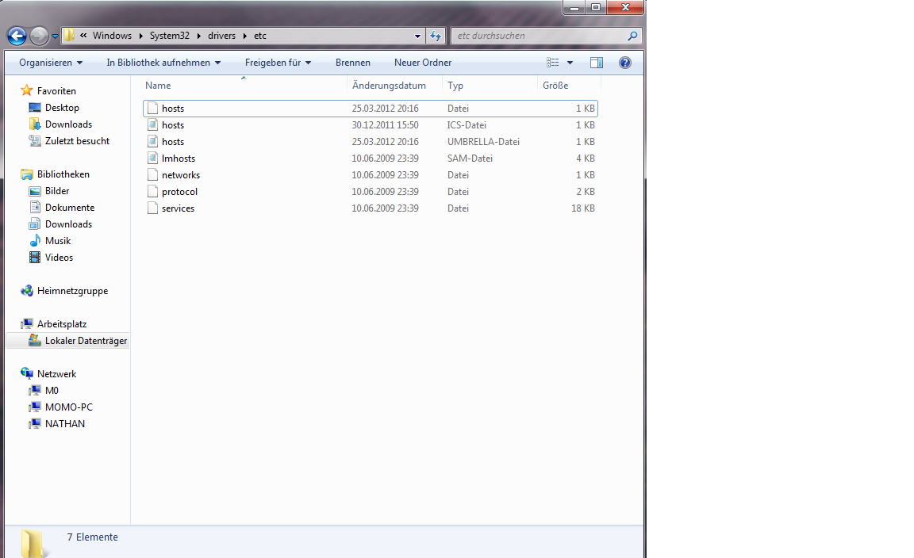Click the Neuer Ordner button

click(x=423, y=63)
